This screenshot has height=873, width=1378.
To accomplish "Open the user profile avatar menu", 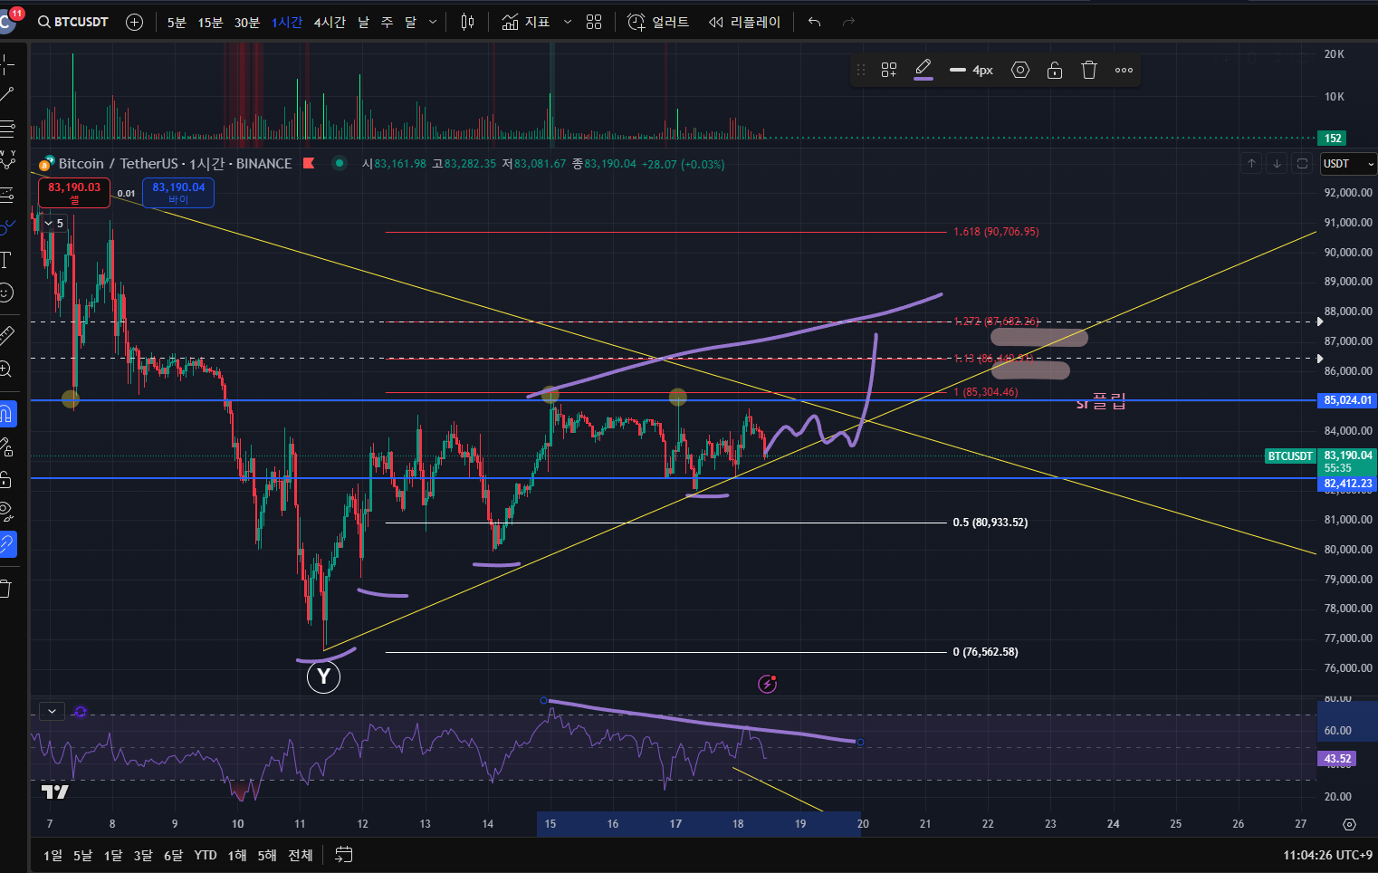I will tap(8, 22).
